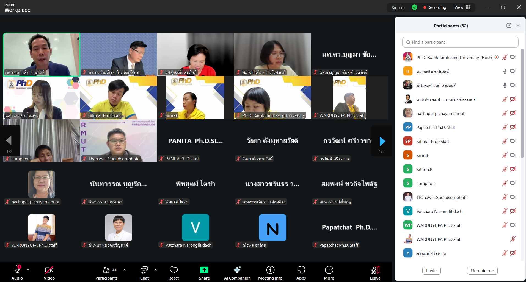Screen dimensions: 526x282
Task: Expand the audio options arrow
Action: (28, 270)
